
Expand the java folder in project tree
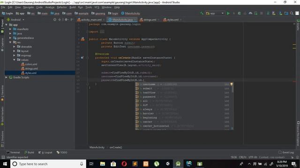(10, 34)
